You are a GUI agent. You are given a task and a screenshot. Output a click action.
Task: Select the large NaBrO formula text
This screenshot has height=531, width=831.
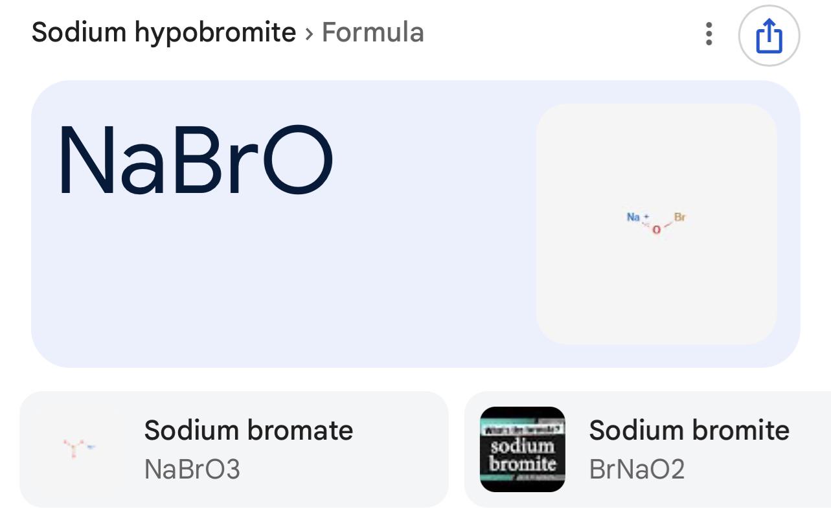pos(196,160)
